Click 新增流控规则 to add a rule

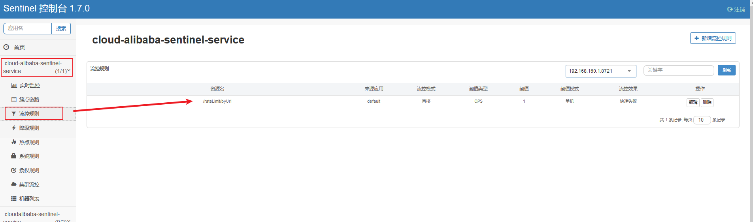click(x=713, y=38)
